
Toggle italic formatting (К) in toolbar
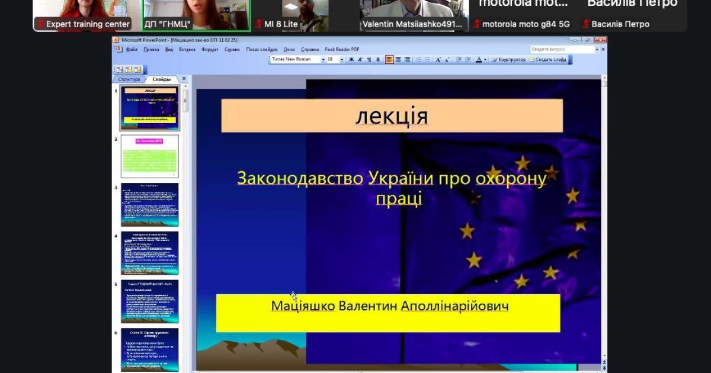360,59
